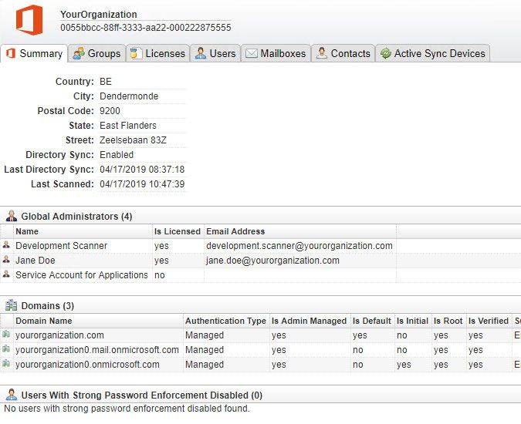Open the Mailboxes tab
521x424 pixels.
click(x=276, y=53)
